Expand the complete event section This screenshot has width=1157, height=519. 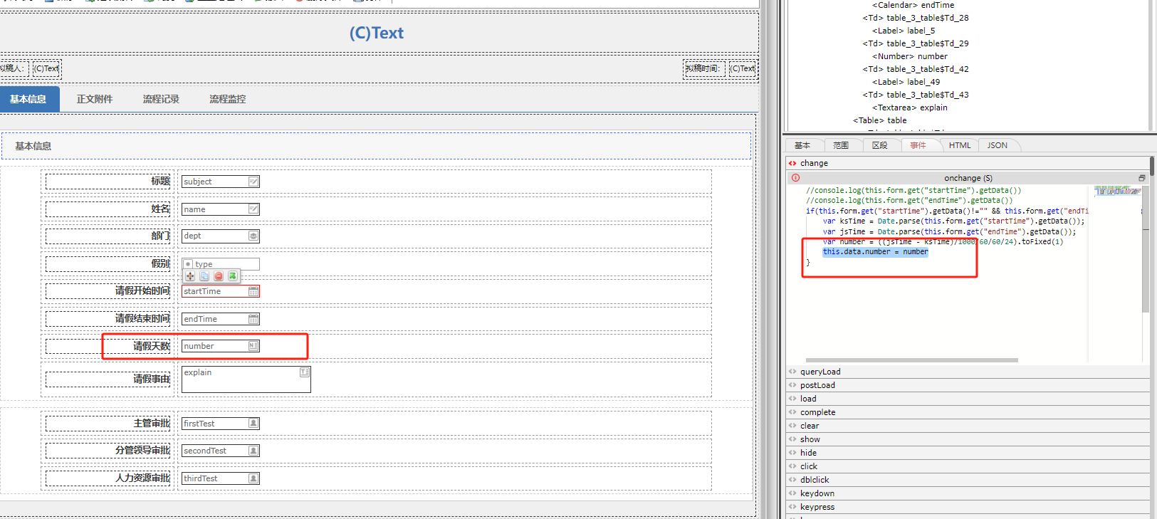tap(792, 412)
